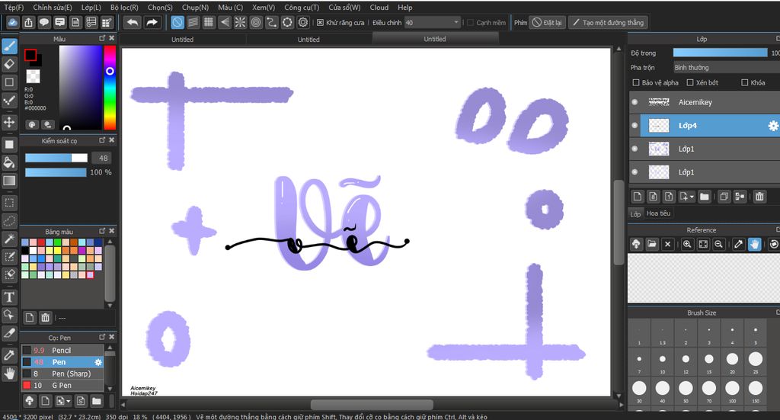Enable the concentric circle snap guide
Viewport: 780px width, 420px height.
pos(256,22)
